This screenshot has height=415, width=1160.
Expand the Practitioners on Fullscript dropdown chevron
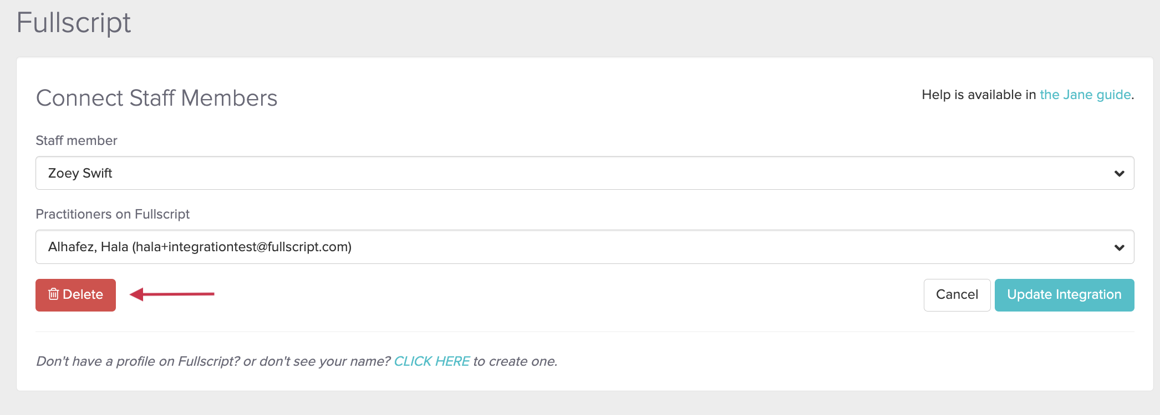pyautogui.click(x=1119, y=247)
